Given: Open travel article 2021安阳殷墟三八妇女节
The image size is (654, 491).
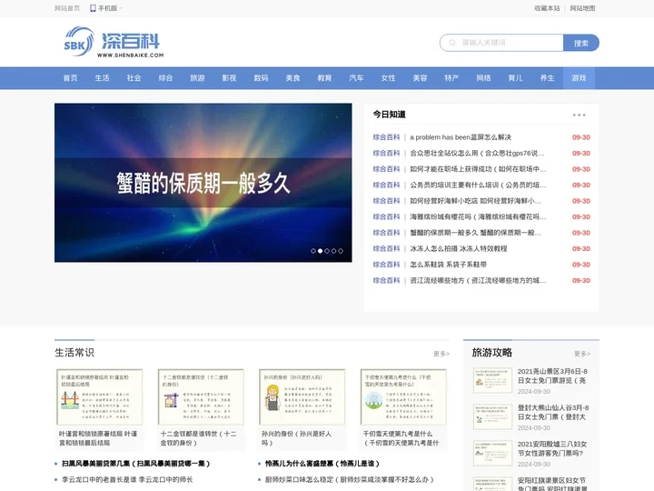Looking at the screenshot, I should coord(552,448).
